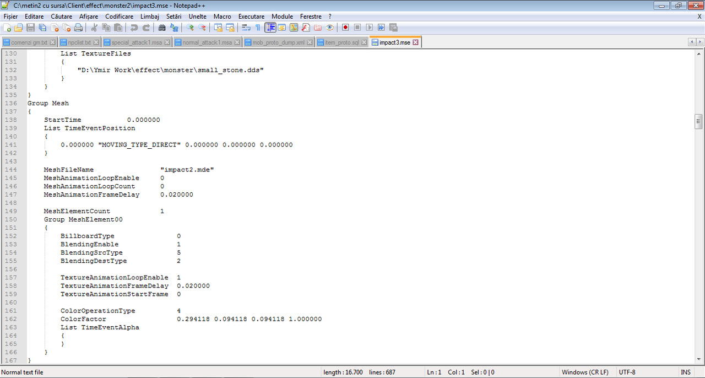Viewport: 705px width, 378px height.
Task: Click the UTF-8 encoding status field
Action: pyautogui.click(x=627, y=372)
